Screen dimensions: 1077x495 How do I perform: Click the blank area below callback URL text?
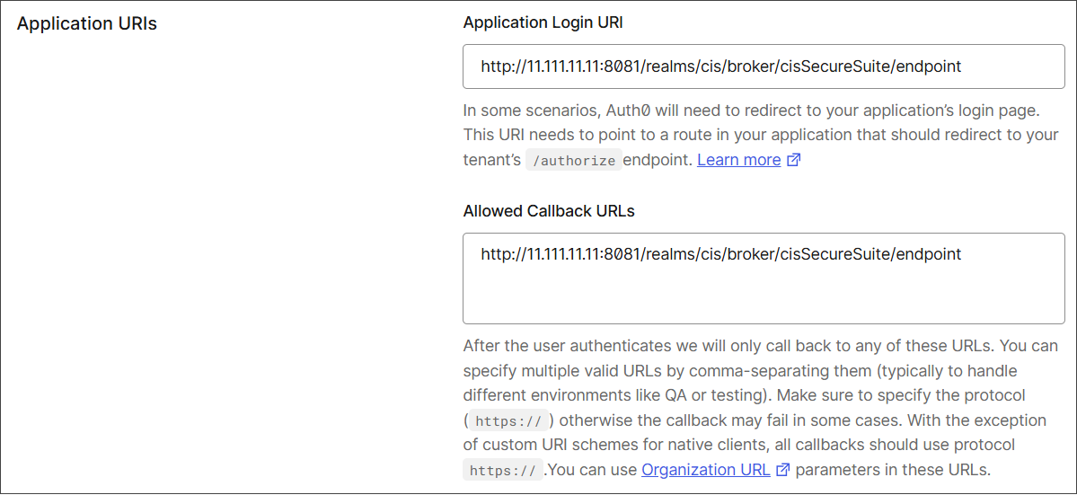tap(764, 296)
